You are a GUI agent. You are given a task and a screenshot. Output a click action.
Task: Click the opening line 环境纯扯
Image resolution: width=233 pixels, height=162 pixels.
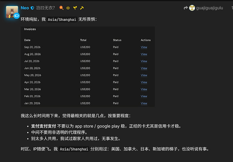(29, 19)
